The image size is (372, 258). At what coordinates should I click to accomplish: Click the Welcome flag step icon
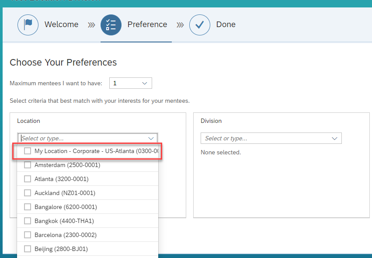coord(28,24)
